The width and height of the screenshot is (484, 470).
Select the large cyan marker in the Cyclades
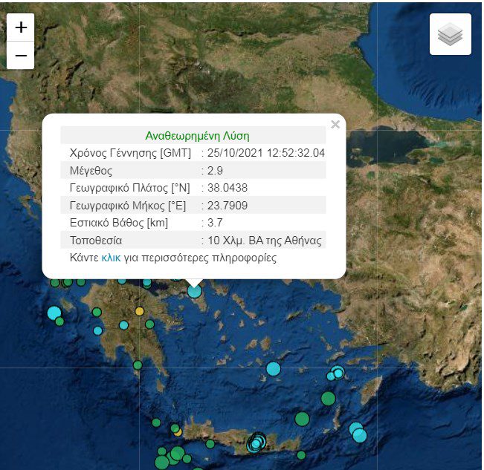click(x=273, y=369)
